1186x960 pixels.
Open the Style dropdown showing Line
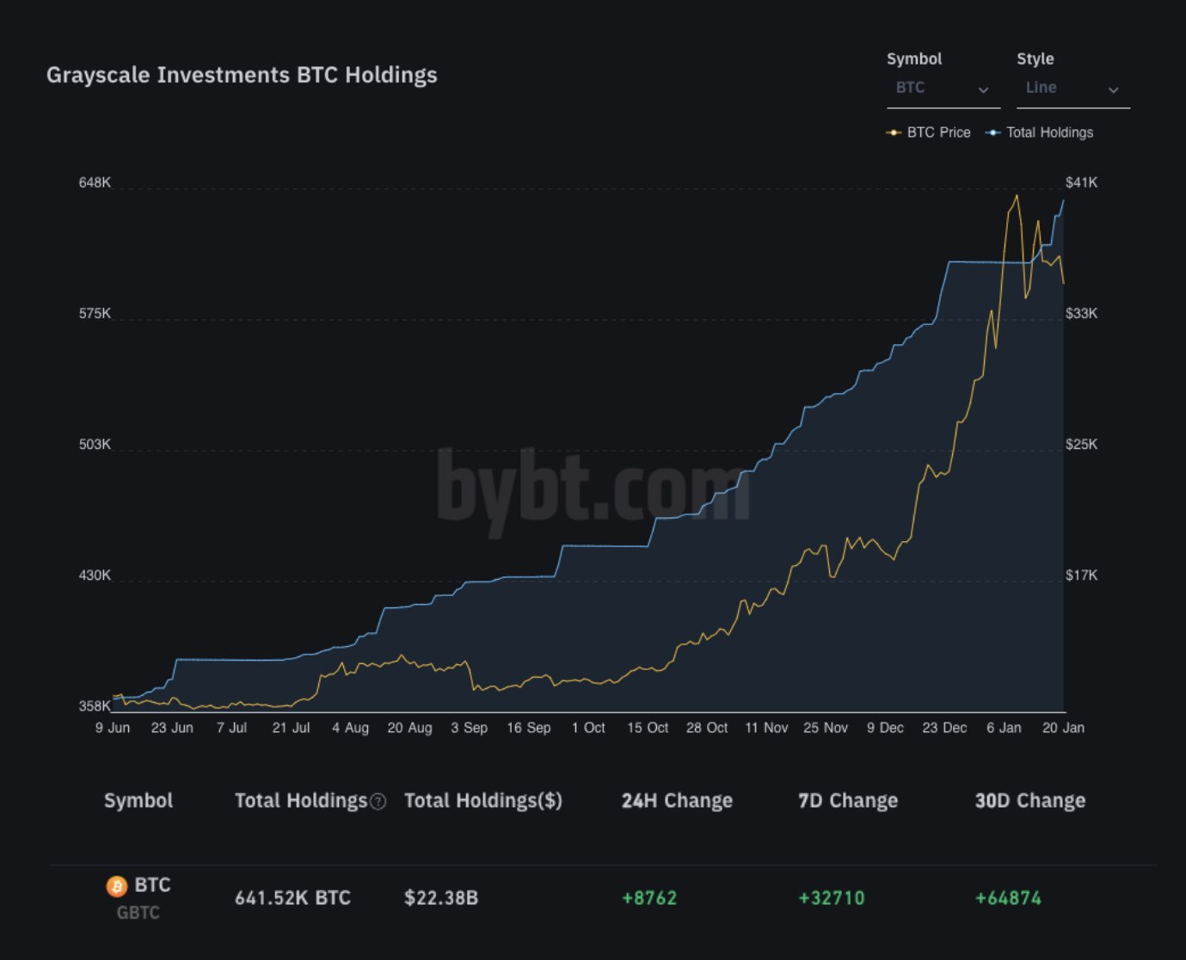[x=1073, y=89]
